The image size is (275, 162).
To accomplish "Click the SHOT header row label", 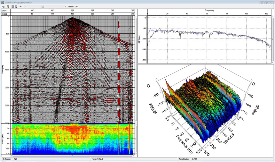I will (x=4, y=11).
